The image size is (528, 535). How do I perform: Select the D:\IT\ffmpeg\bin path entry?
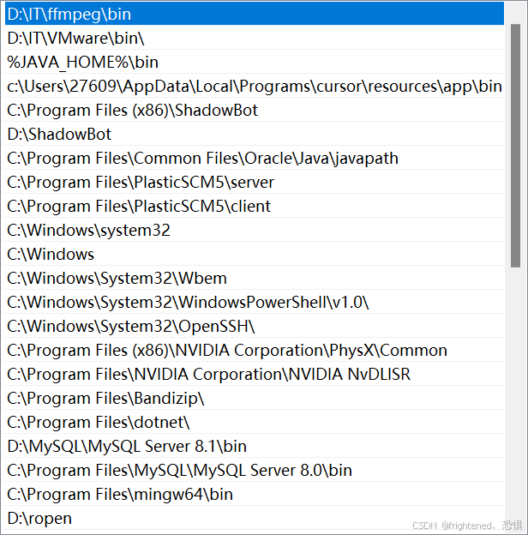[254, 14]
